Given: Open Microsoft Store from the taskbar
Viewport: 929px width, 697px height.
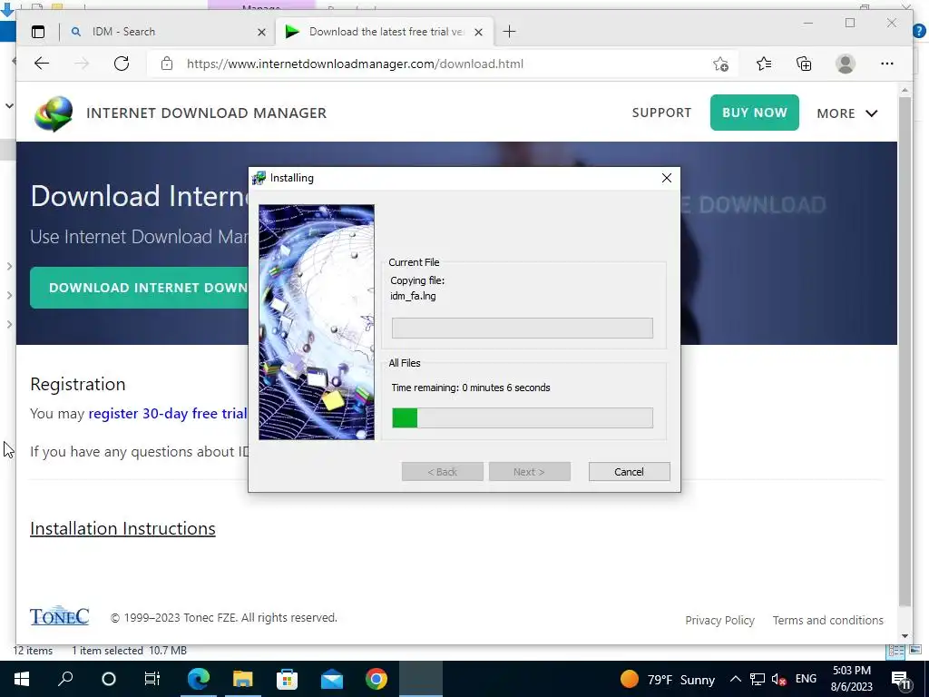Looking at the screenshot, I should coord(287,679).
